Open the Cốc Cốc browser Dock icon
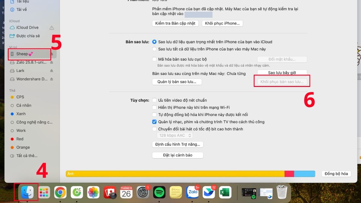 pos(77,192)
